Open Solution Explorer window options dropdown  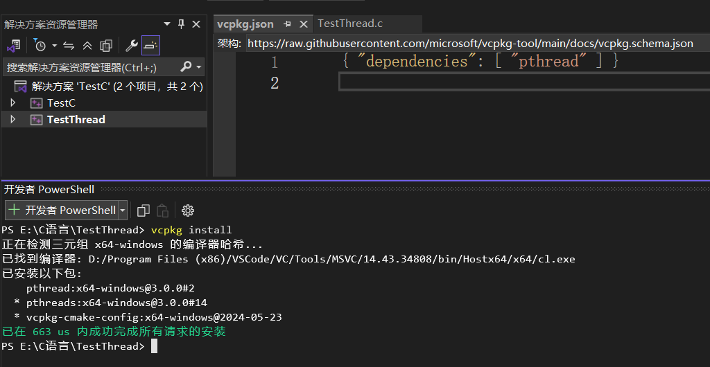(167, 24)
